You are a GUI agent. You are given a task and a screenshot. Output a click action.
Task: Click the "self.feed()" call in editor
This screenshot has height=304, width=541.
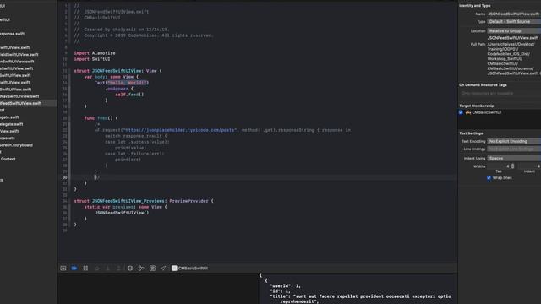point(129,95)
